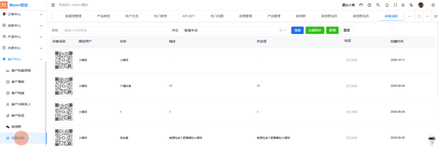Screen dimensions: 438x146
Task: Switch to the 产品类型 tab
Action: pos(103,16)
